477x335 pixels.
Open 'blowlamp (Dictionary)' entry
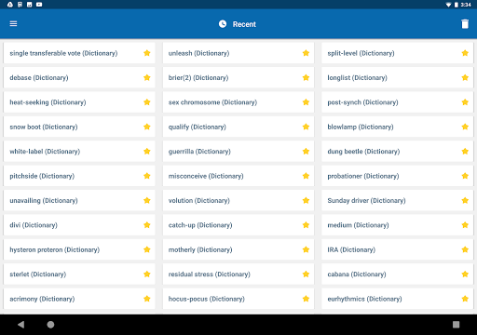[x=397, y=127]
